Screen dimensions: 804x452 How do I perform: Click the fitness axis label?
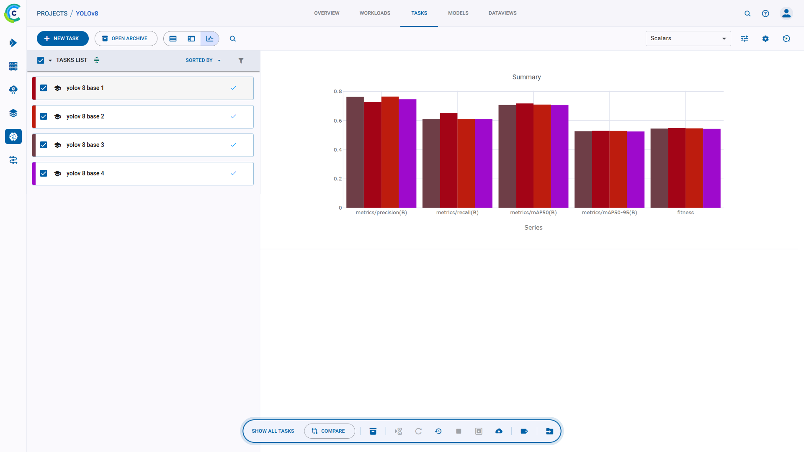click(x=685, y=213)
